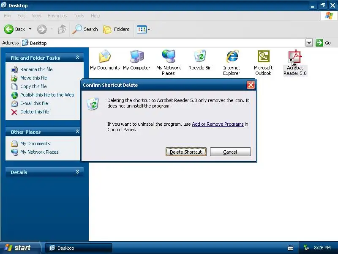The image size is (338, 254).
Task: Expand the Details panel
Action: [x=78, y=172]
